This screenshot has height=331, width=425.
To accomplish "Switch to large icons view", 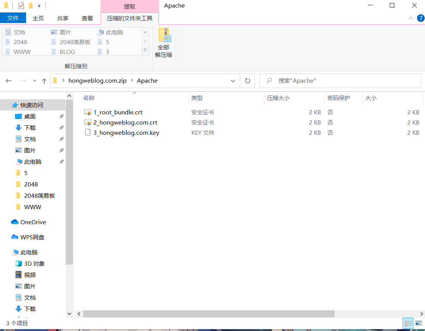I will [418, 323].
